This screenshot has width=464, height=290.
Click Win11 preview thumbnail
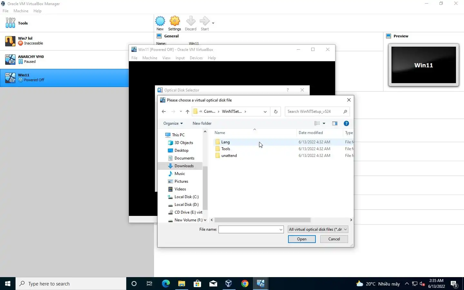point(423,65)
